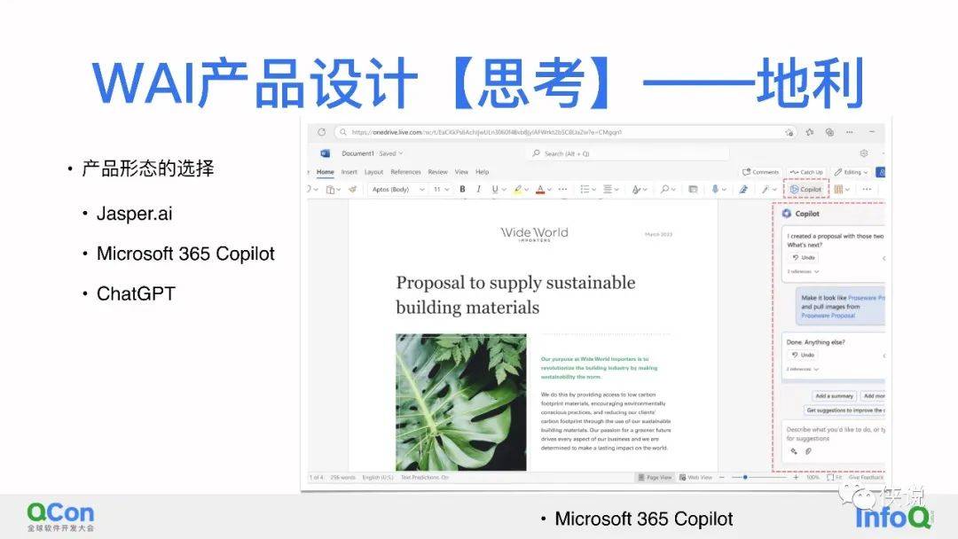Expand the Saved status dropdown by Document1
958x539 pixels.
401,154
